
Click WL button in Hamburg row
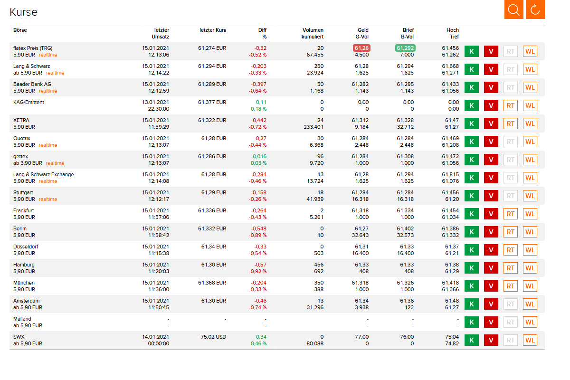(x=530, y=268)
